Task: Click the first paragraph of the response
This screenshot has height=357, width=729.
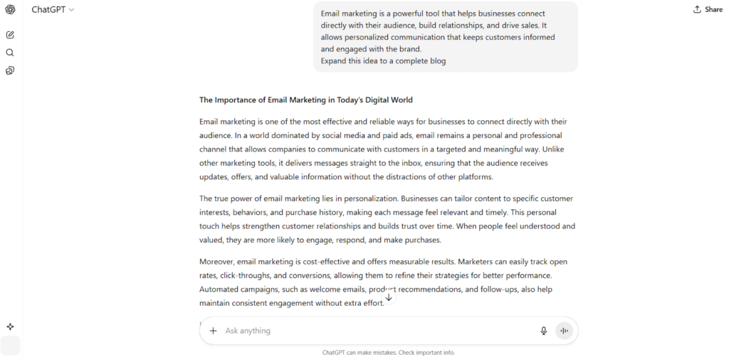Action: 384,149
